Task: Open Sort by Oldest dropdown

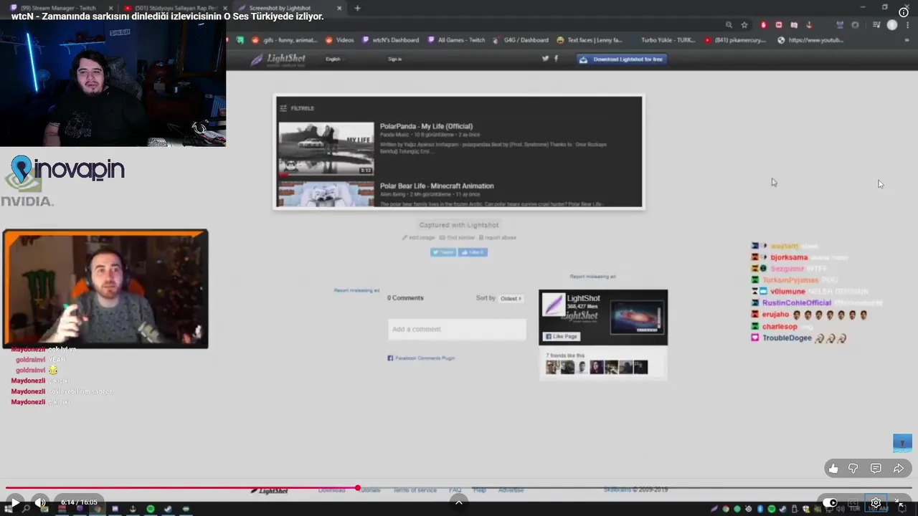Action: click(511, 298)
